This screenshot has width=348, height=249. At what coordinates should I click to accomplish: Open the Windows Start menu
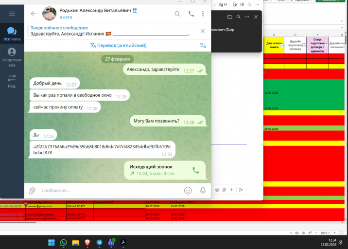point(52,243)
